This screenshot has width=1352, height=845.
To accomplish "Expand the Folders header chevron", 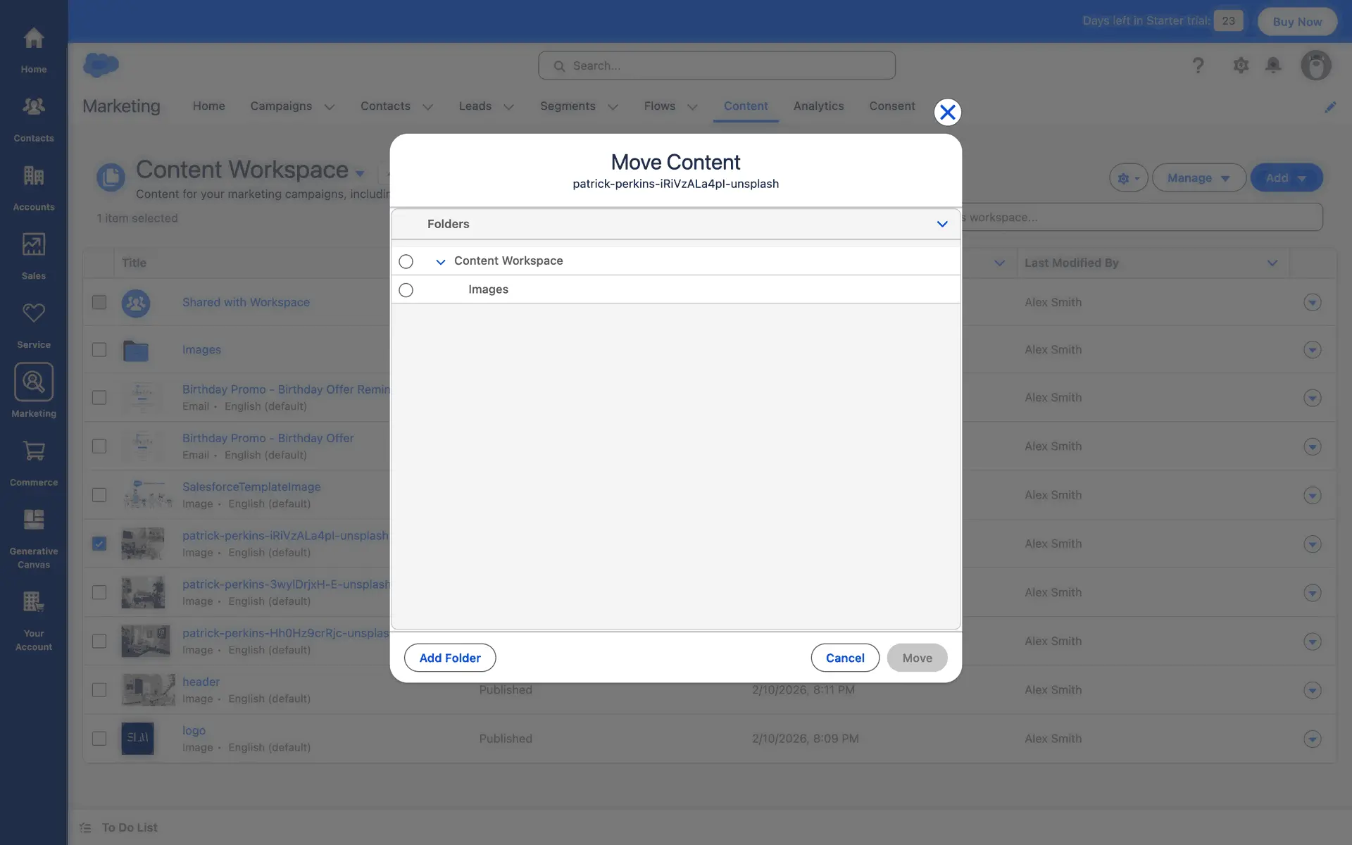I will [941, 224].
